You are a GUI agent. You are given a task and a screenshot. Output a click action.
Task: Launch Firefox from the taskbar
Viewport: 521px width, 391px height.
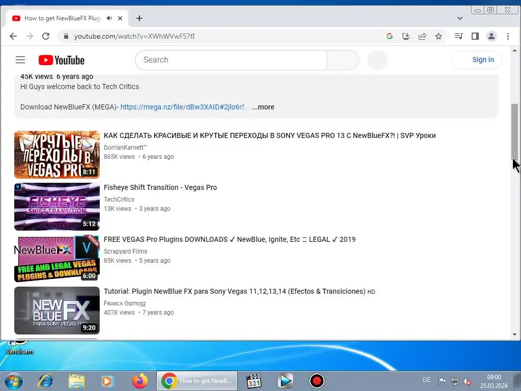139,381
